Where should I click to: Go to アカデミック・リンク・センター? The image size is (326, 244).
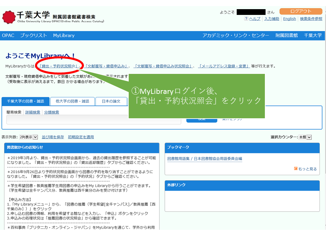(236, 36)
